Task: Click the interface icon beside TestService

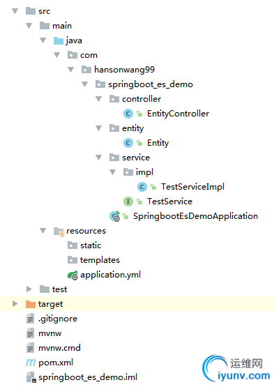Action: coord(128,202)
